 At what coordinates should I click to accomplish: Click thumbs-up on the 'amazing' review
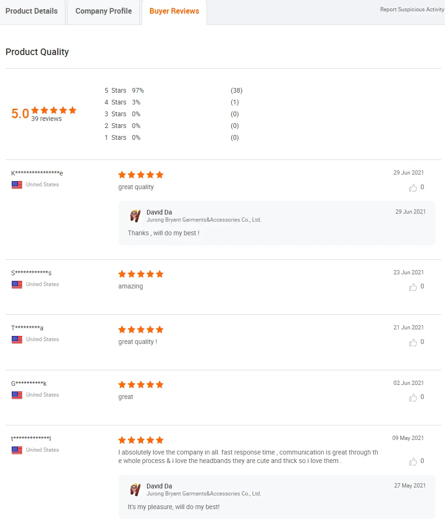click(x=413, y=287)
